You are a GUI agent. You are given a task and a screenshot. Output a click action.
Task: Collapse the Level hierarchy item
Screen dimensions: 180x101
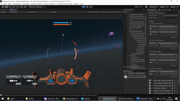(x=129, y=56)
